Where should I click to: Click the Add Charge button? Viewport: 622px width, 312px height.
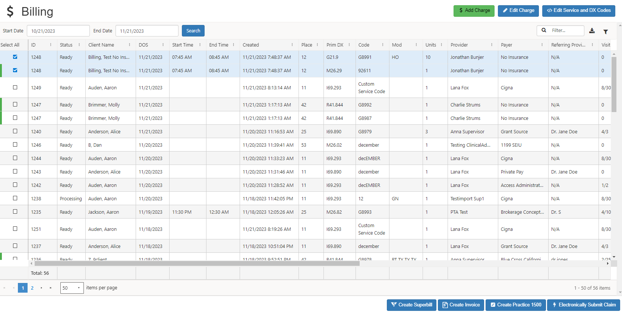[x=474, y=11]
